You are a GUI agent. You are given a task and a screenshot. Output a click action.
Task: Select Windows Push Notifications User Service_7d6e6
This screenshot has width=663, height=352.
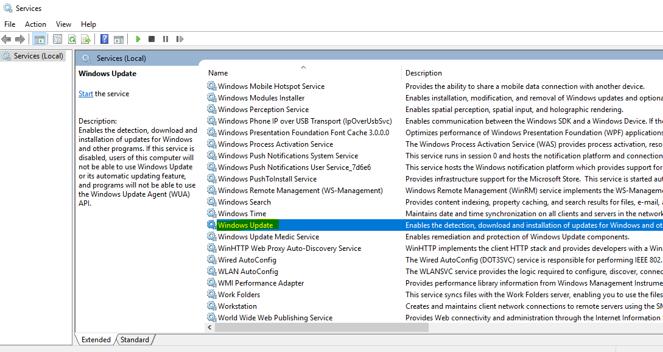tap(294, 167)
